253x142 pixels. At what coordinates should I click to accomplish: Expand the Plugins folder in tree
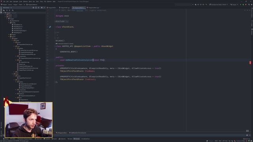(x=9, y=35)
